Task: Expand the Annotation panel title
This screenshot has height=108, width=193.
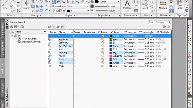Action: coord(130,15)
